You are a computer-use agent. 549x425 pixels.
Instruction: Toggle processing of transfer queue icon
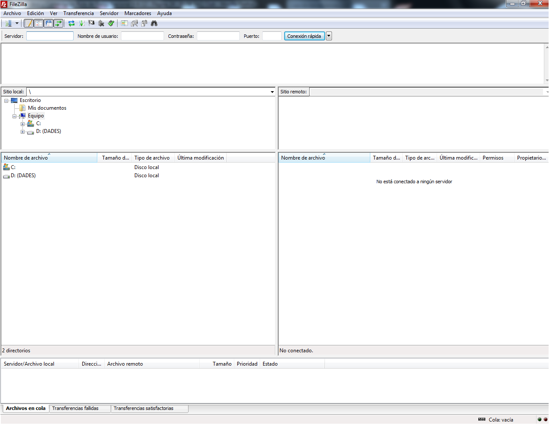click(81, 23)
